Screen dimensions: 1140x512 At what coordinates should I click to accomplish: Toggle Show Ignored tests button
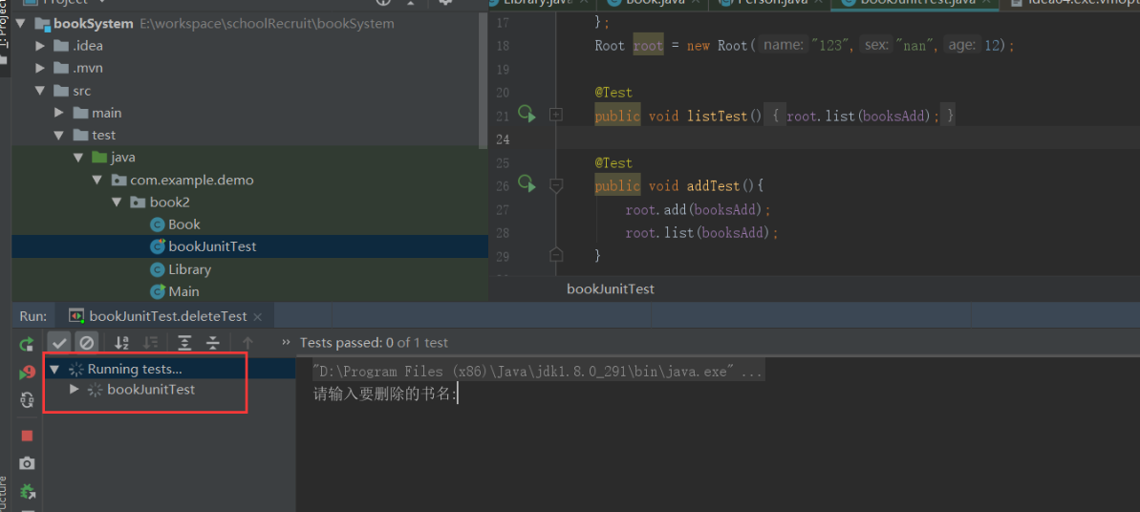point(87,343)
